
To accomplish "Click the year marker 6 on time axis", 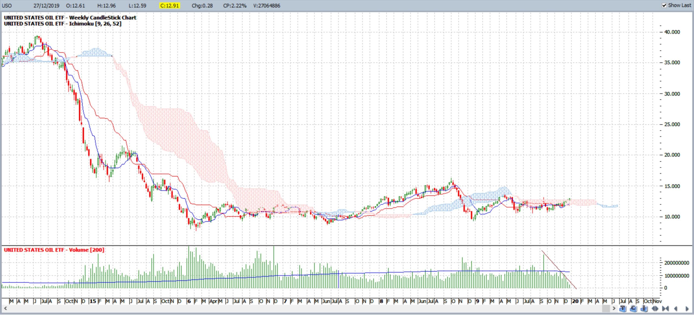I will [189, 301].
